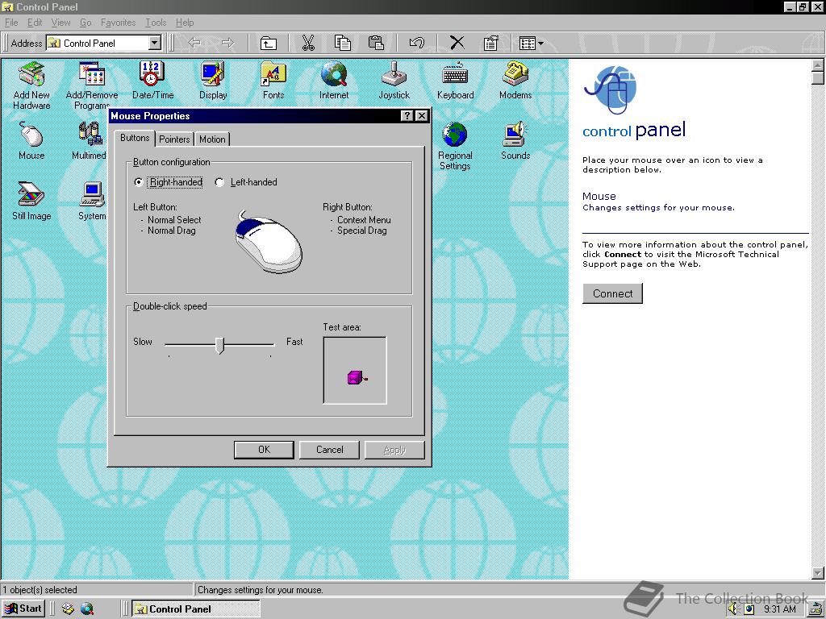The width and height of the screenshot is (826, 619).
Task: Select the Still Image icon
Action: [31, 201]
